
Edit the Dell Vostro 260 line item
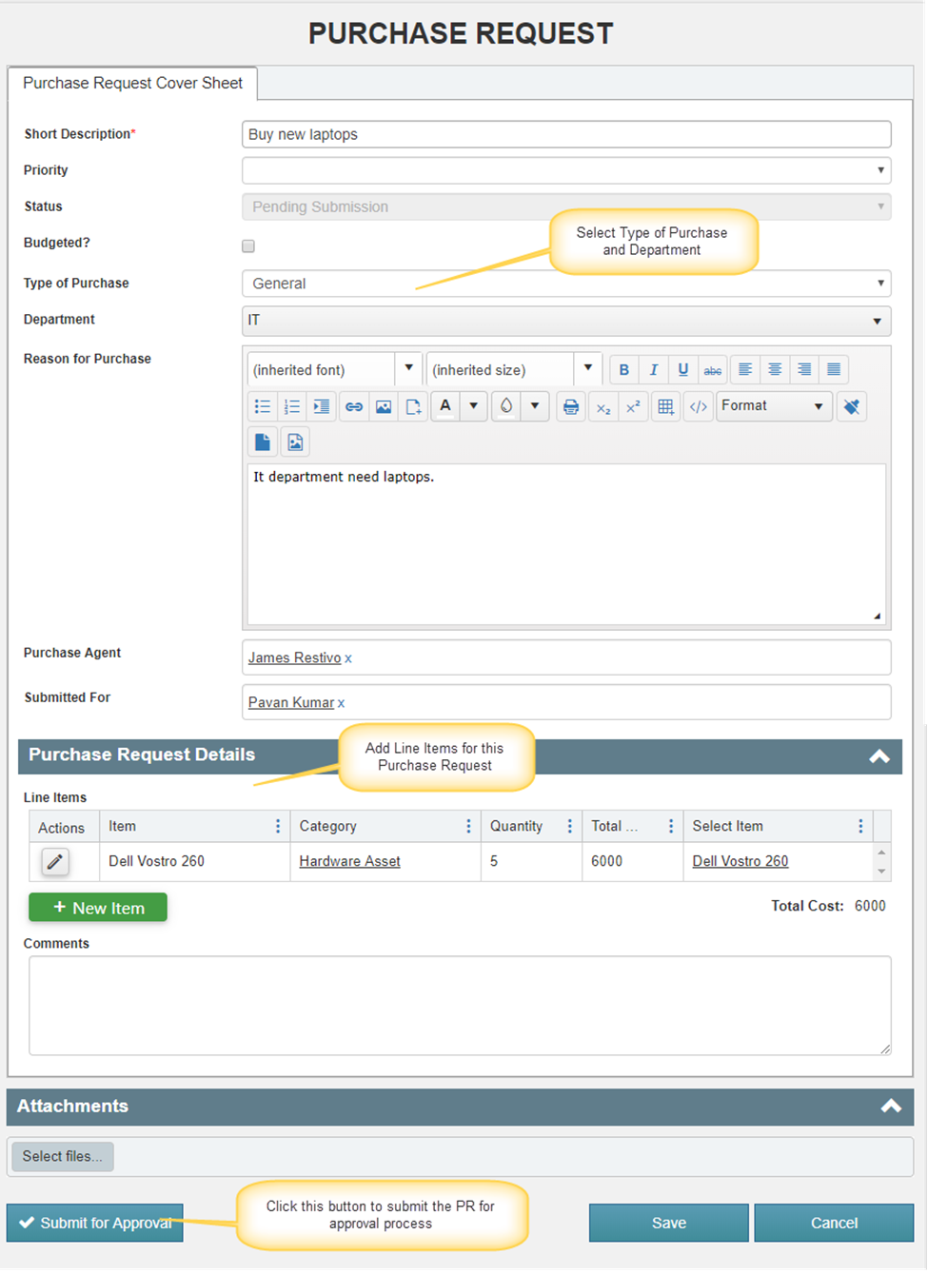(55, 862)
